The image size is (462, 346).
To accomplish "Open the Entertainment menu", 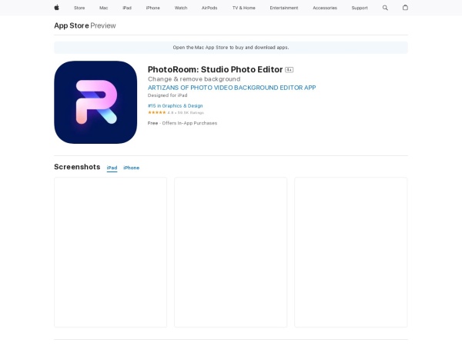I will click(x=283, y=8).
